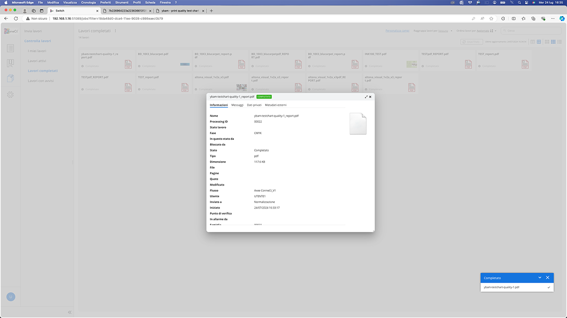Click the Personalizza campi link
The width and height of the screenshot is (567, 318).
(x=397, y=31)
